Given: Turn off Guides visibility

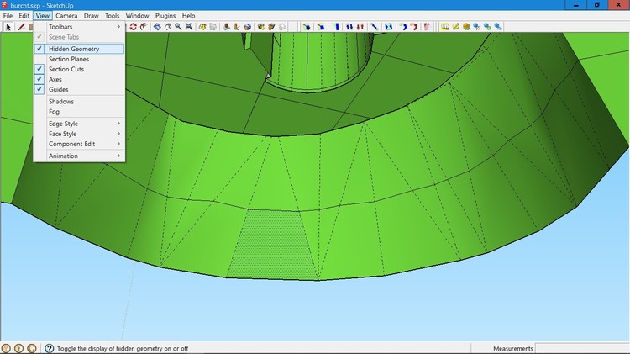Looking at the screenshot, I should tap(58, 89).
